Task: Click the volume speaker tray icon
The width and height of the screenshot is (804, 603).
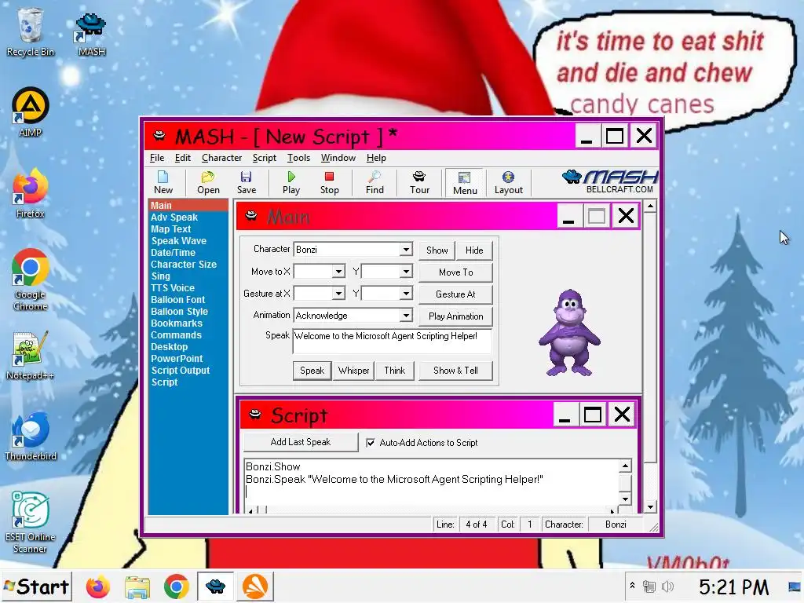Action: [667, 586]
